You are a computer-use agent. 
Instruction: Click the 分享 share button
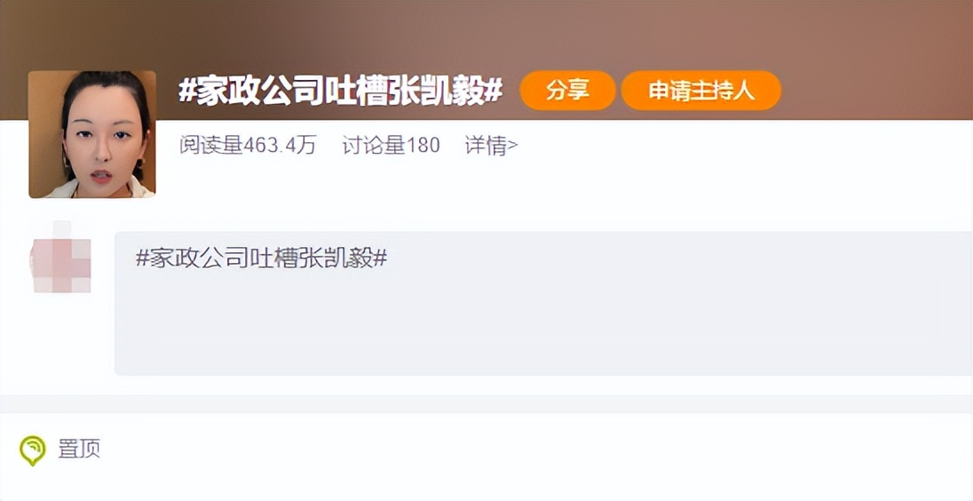[x=567, y=91]
